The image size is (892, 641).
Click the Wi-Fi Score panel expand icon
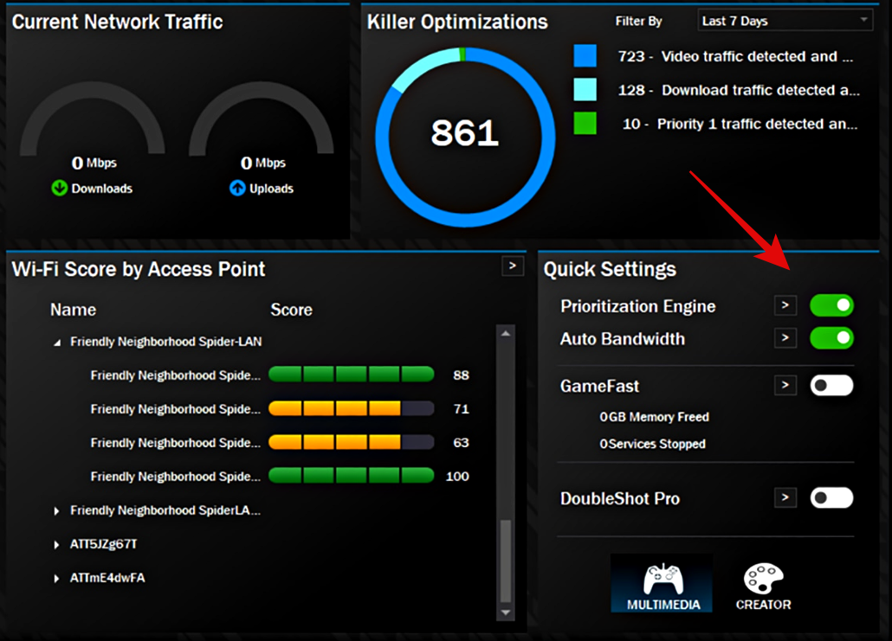513,266
